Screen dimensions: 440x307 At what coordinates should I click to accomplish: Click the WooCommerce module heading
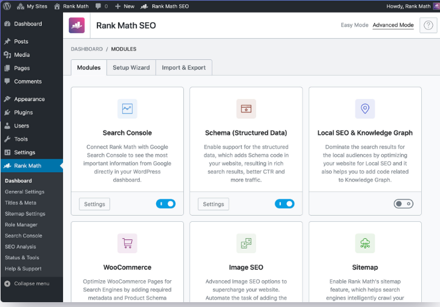(x=127, y=267)
